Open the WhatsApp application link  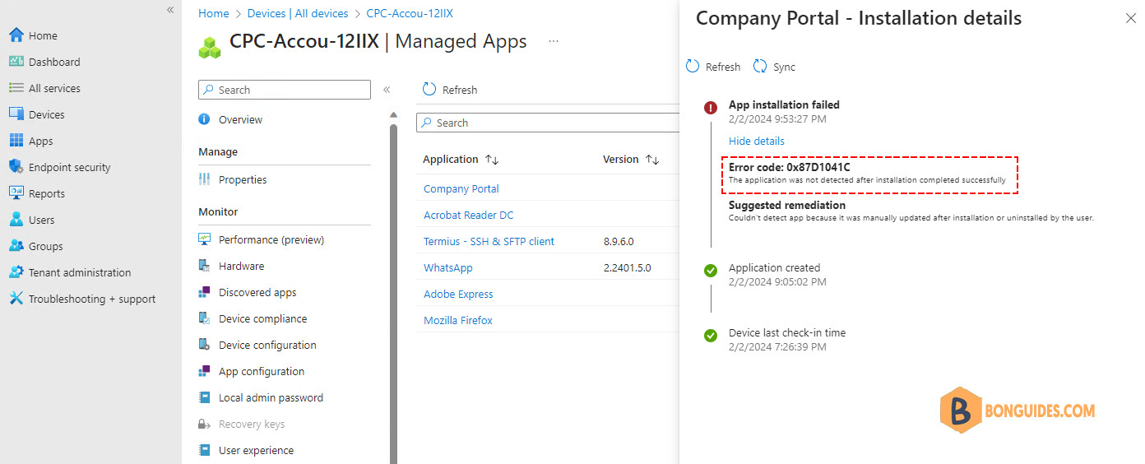(x=448, y=267)
